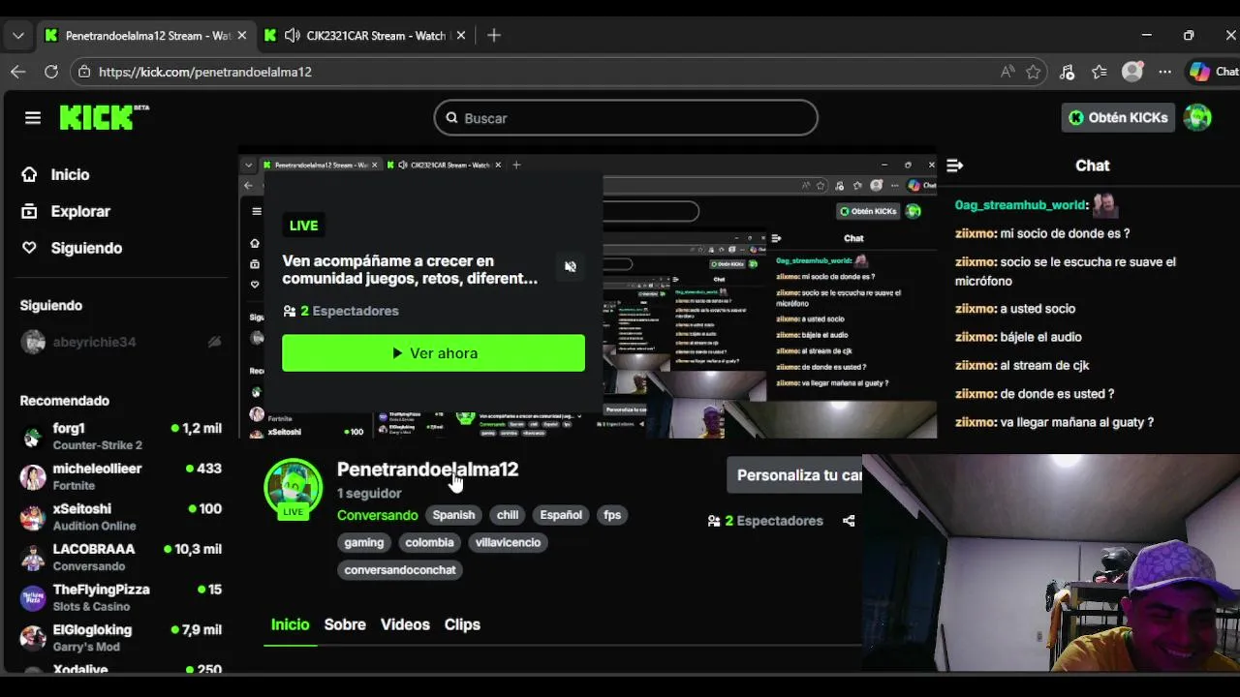
Task: Select the fps tag
Action: (612, 515)
